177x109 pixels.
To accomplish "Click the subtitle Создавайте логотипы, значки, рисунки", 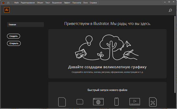I will (x=107, y=72).
